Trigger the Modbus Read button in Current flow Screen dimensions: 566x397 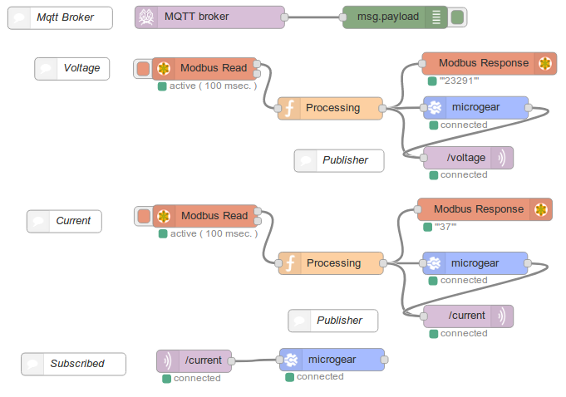pyautogui.click(x=144, y=216)
